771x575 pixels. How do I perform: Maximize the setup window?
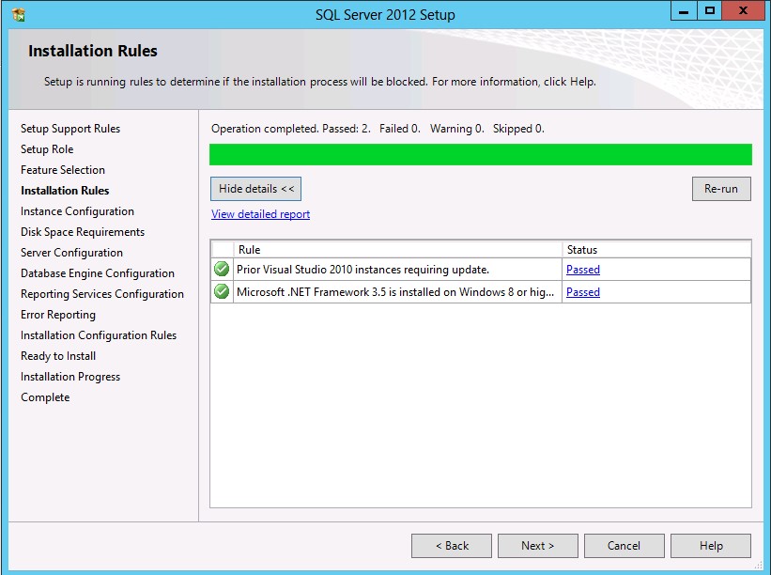[710, 11]
